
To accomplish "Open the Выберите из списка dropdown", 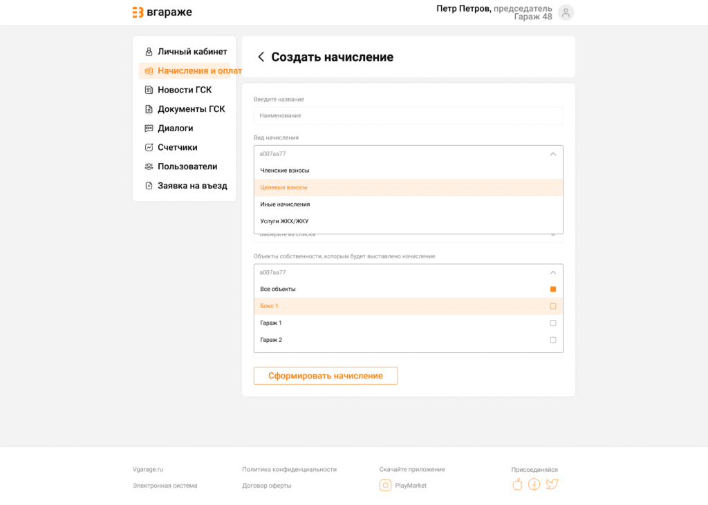I will 408,238.
